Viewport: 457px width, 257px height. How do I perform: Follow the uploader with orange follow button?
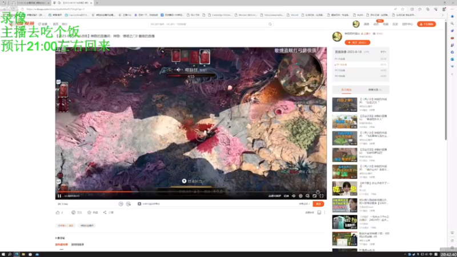(358, 42)
